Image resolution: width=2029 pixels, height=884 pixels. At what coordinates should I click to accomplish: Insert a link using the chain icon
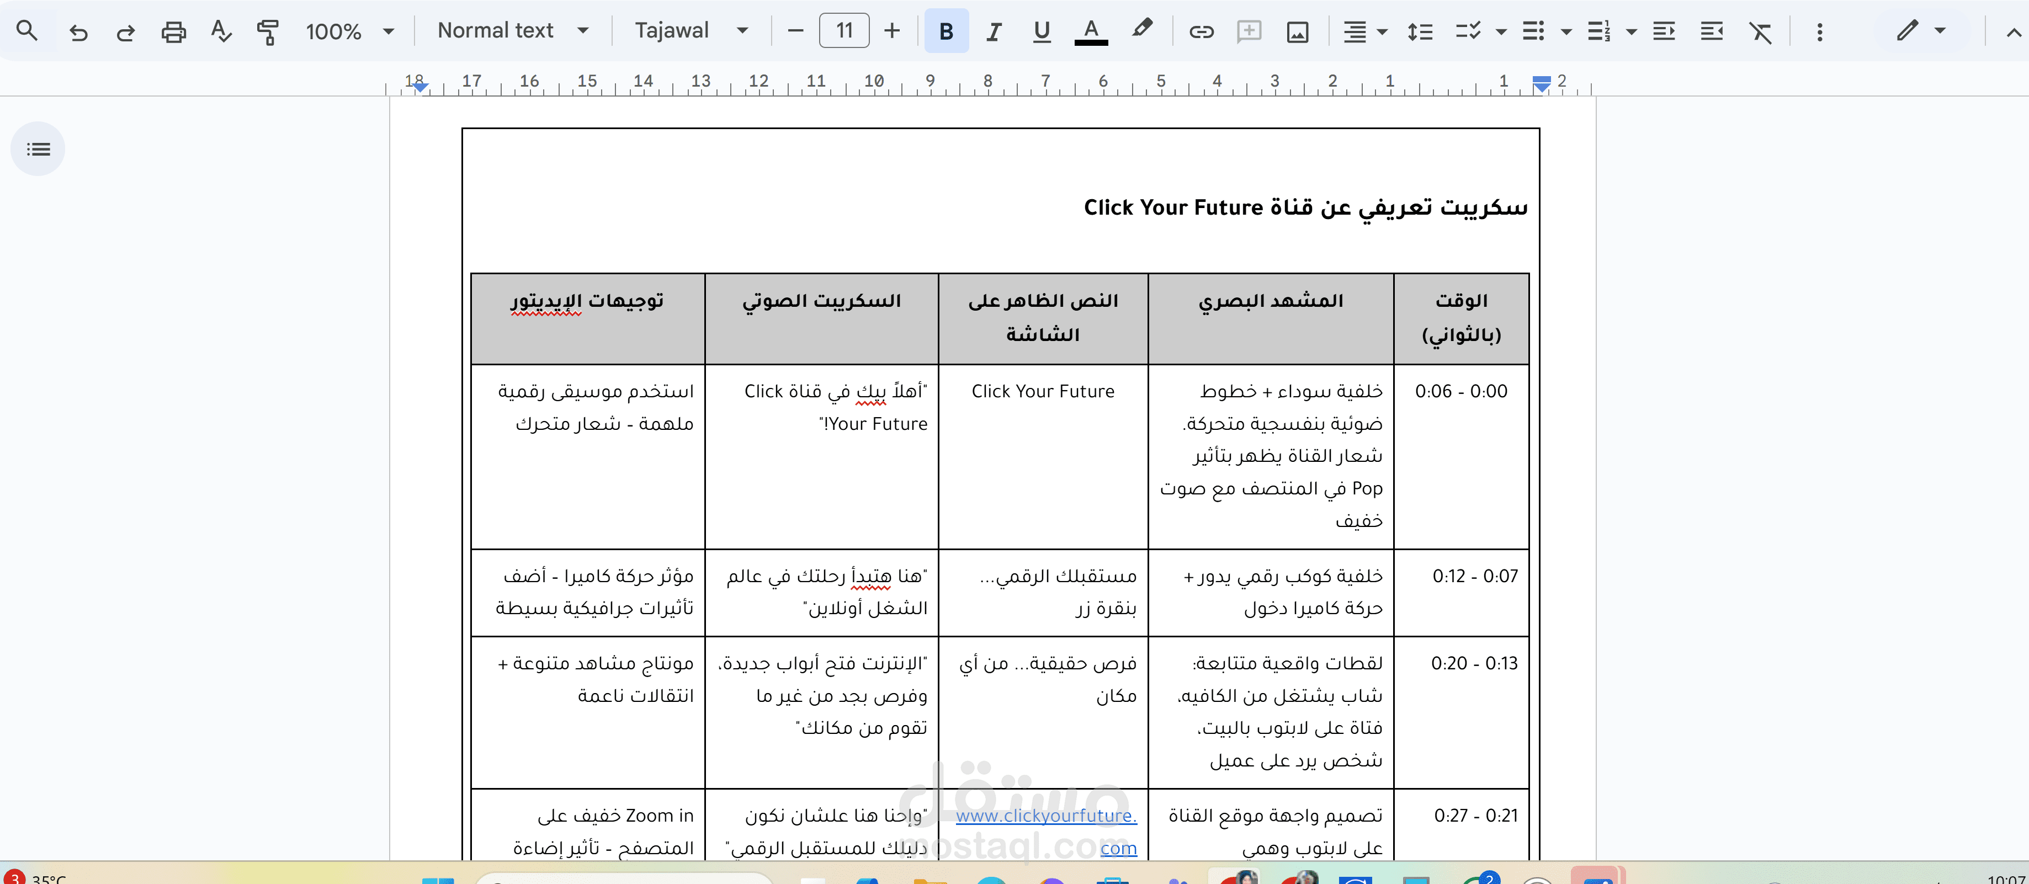(1201, 31)
